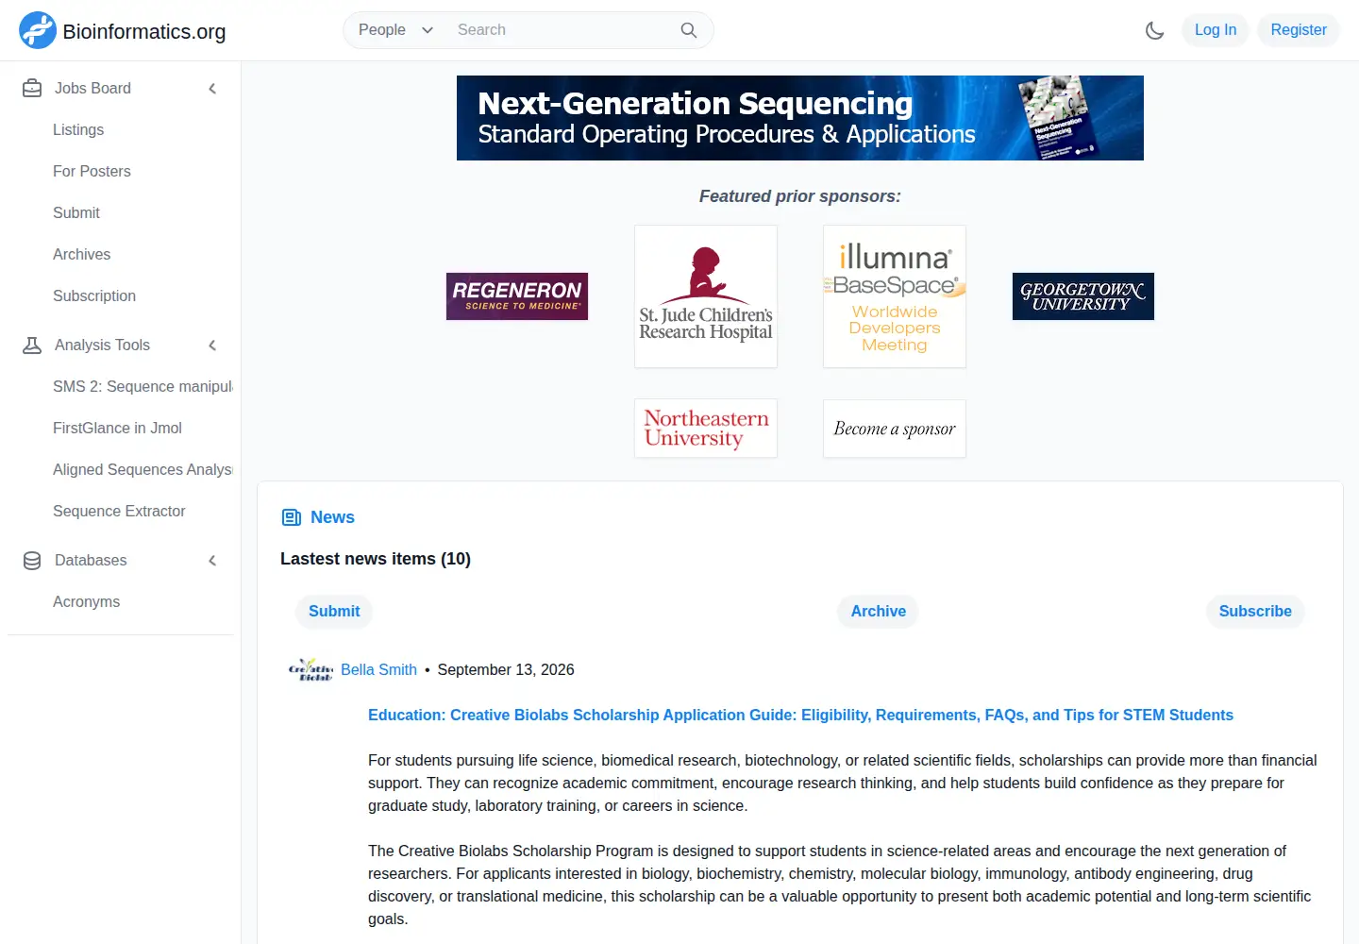
Task: Click the Bioinformatics.org logo icon
Action: pyautogui.click(x=38, y=30)
